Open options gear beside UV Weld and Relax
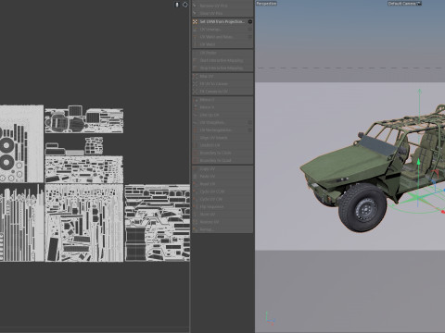The height and width of the screenshot is (333, 445). [x=250, y=37]
